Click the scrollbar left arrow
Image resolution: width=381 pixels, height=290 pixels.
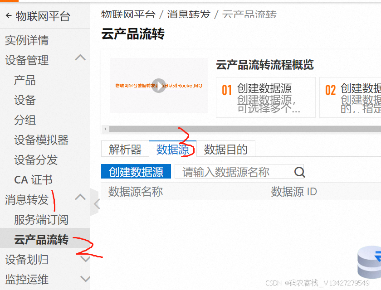(x=105, y=129)
